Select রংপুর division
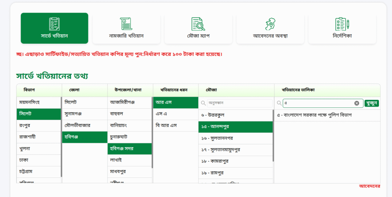 [39, 125]
